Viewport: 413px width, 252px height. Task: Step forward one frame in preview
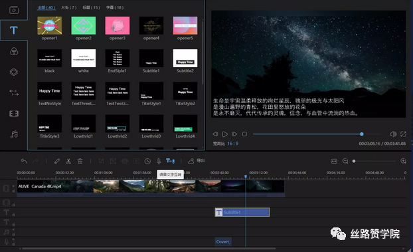pos(234,134)
